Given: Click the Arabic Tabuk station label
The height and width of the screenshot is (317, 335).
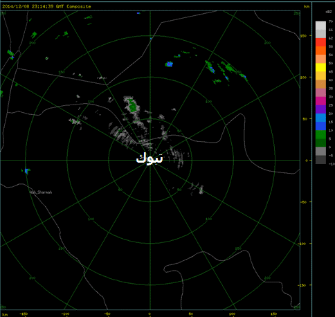Looking at the screenshot, I should [150, 158].
